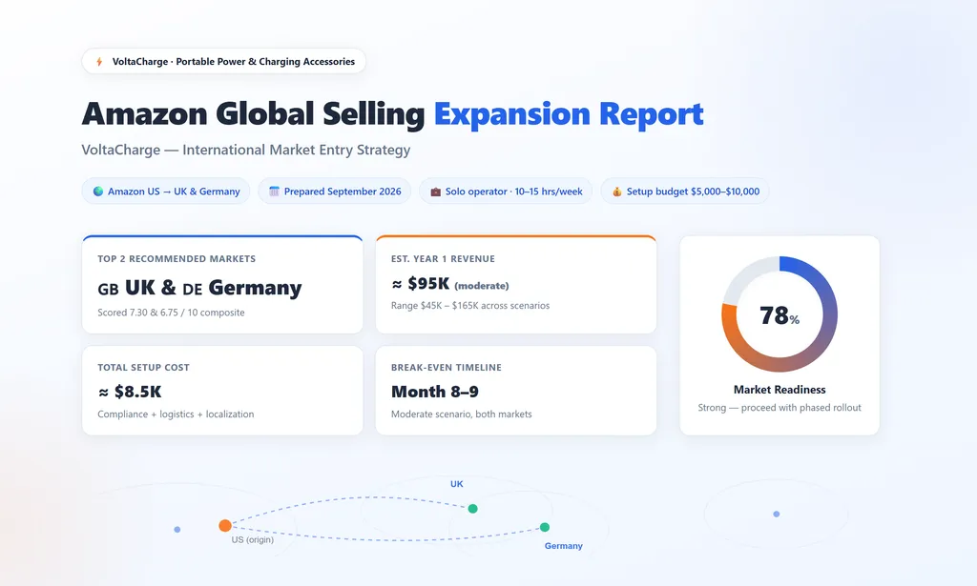Click the (moderate) revenue qualifier
977x586 pixels.
tap(482, 286)
